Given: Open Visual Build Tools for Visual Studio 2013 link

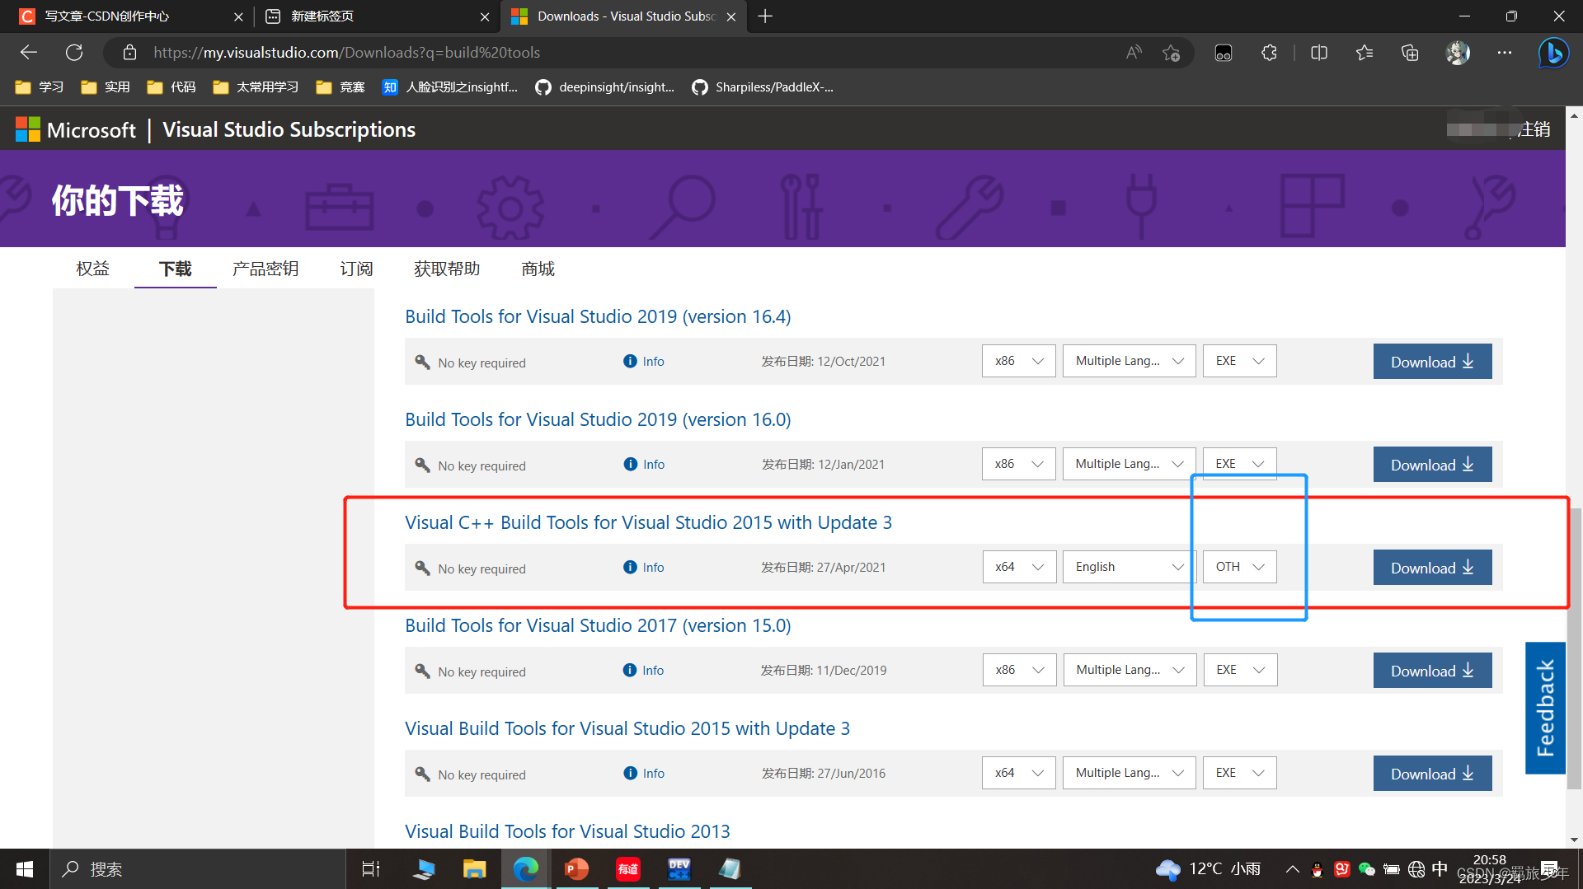Looking at the screenshot, I should click(567, 831).
